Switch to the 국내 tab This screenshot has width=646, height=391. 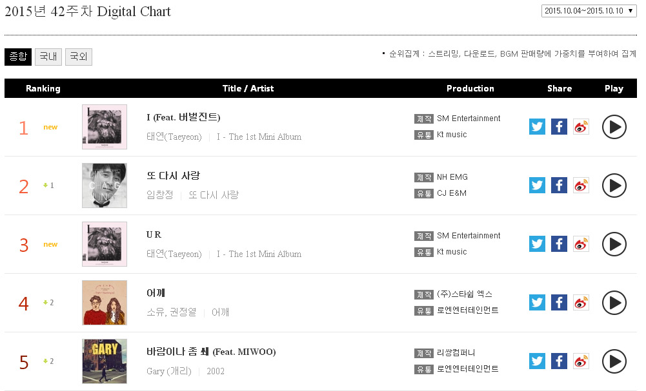48,57
